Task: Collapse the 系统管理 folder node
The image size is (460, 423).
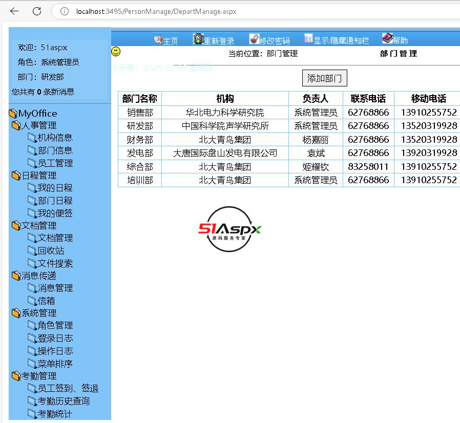Action: tap(16, 313)
